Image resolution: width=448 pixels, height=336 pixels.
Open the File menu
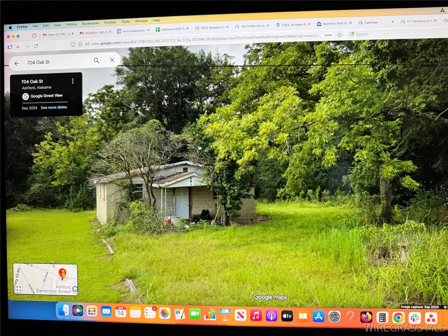(35, 26)
